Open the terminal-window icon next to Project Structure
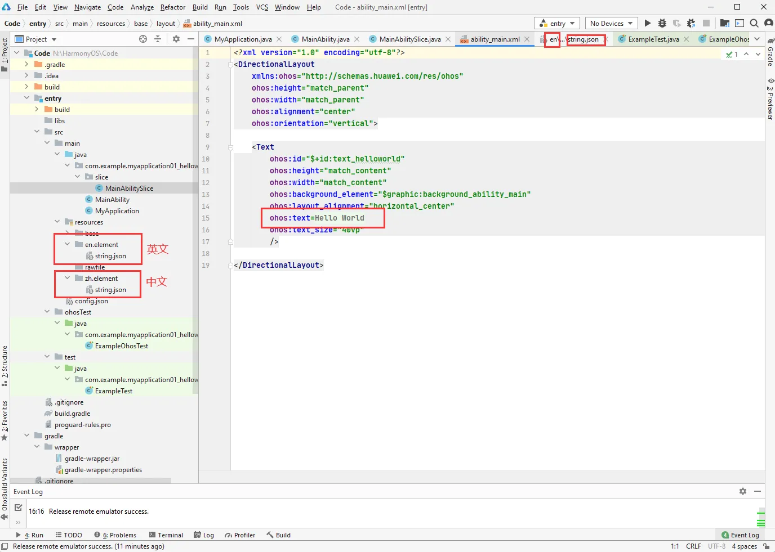The width and height of the screenshot is (775, 552). click(740, 23)
